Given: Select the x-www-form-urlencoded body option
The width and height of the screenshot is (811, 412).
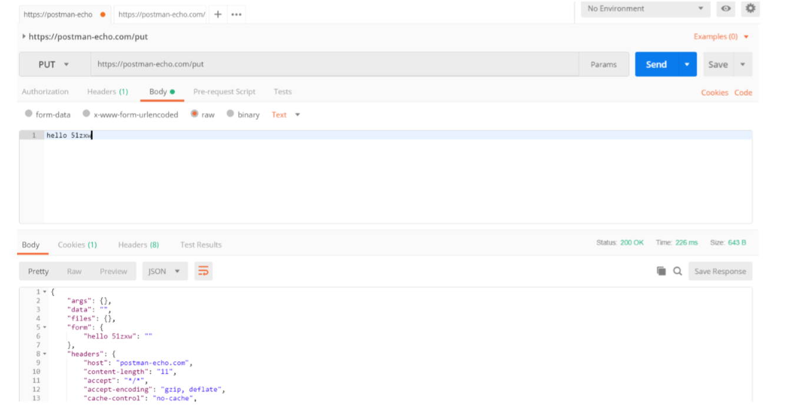Looking at the screenshot, I should coord(87,114).
